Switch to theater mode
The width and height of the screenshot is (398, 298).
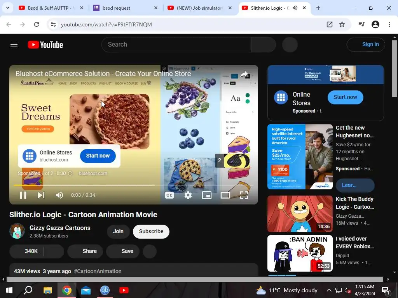[225, 195]
